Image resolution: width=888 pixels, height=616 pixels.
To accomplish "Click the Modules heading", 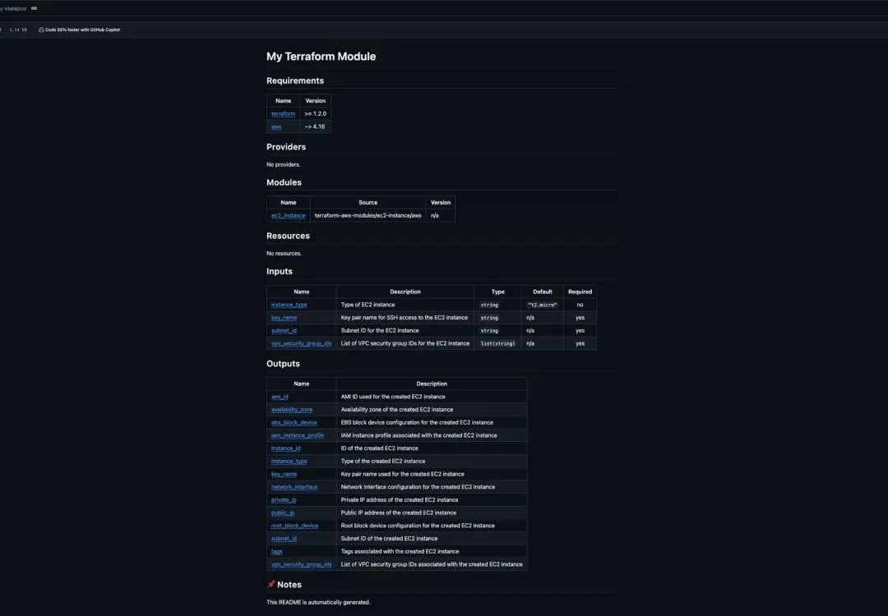I will (x=284, y=182).
